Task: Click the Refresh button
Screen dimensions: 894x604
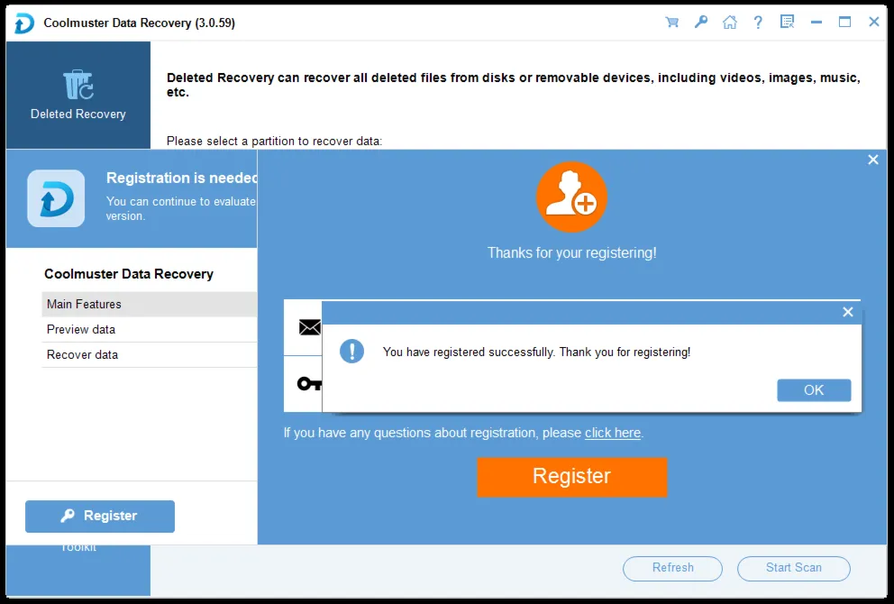Action: point(673,568)
